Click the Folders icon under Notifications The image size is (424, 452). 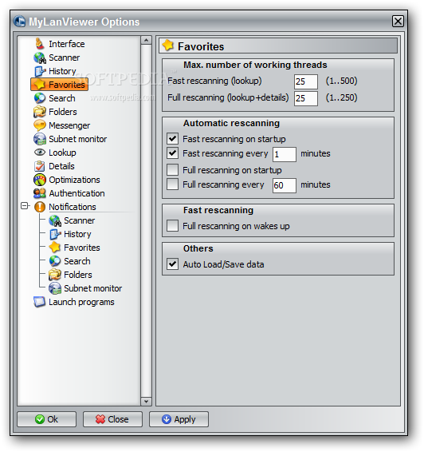point(55,275)
